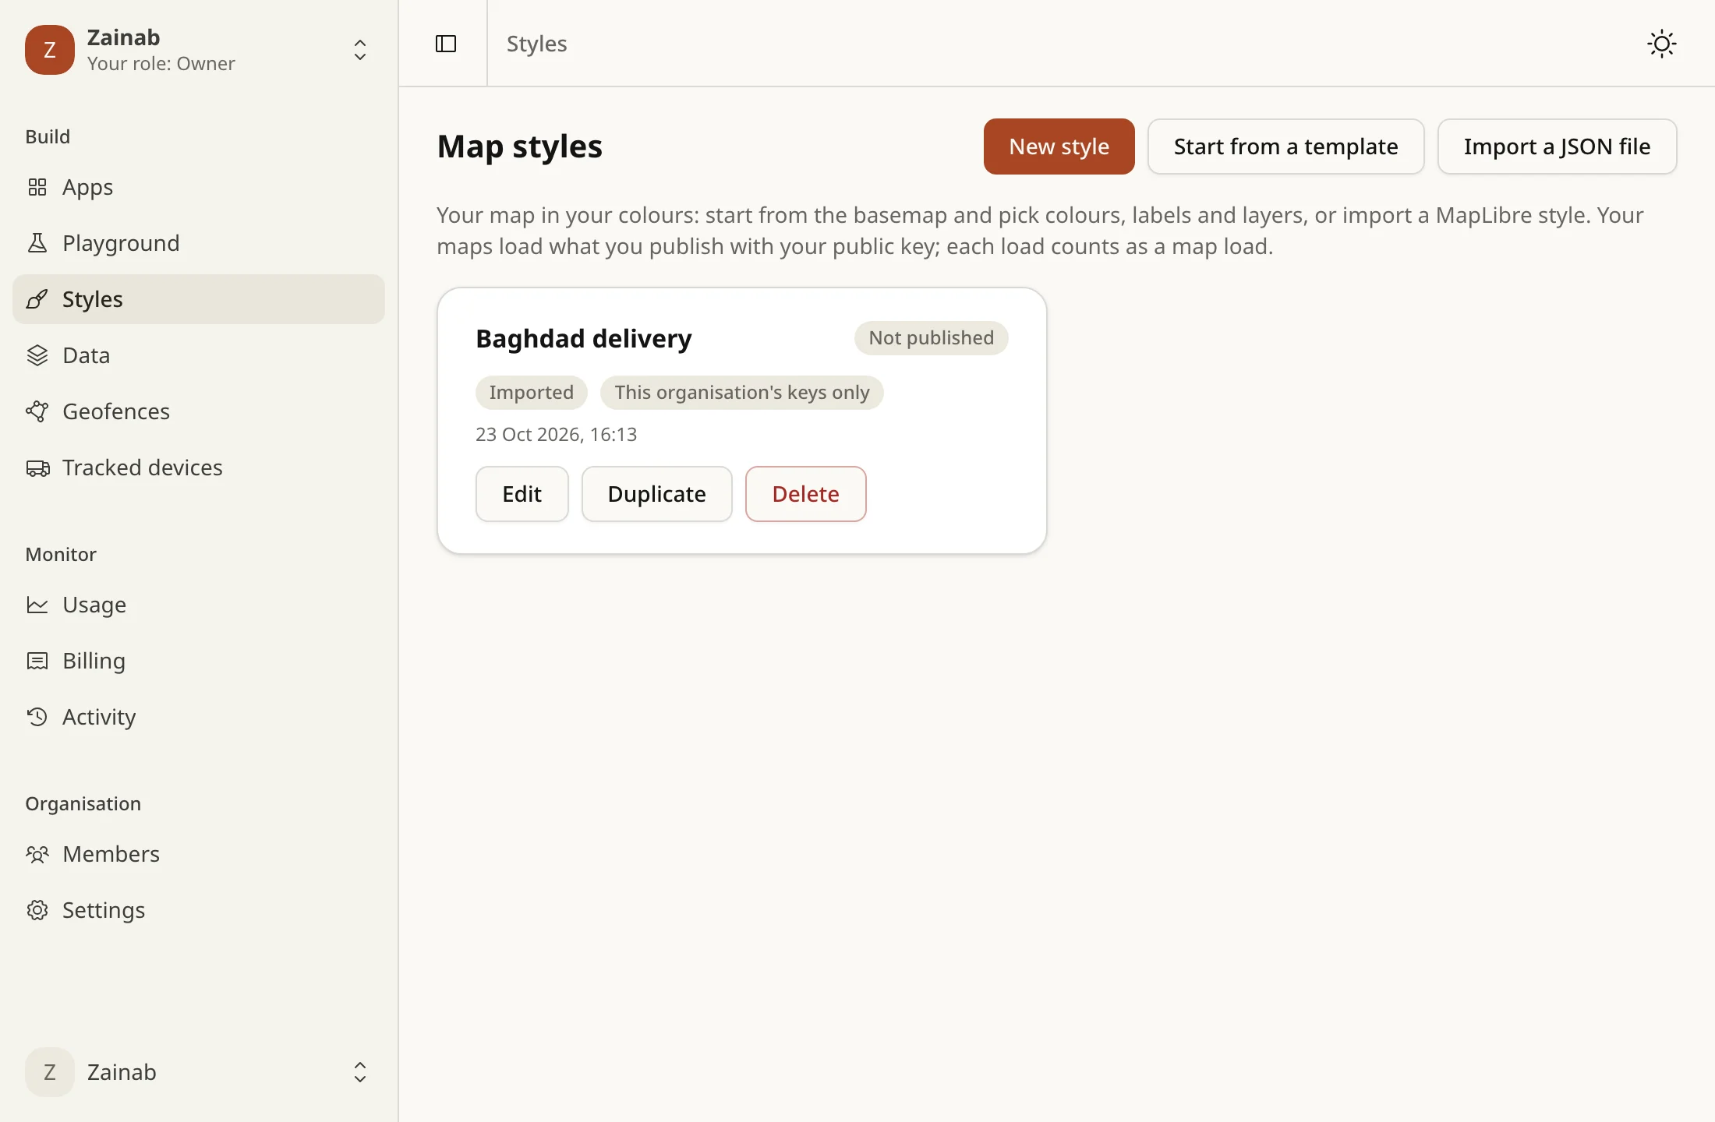Image resolution: width=1715 pixels, height=1122 pixels.
Task: Click the Styles paintbrush icon
Action: [37, 299]
